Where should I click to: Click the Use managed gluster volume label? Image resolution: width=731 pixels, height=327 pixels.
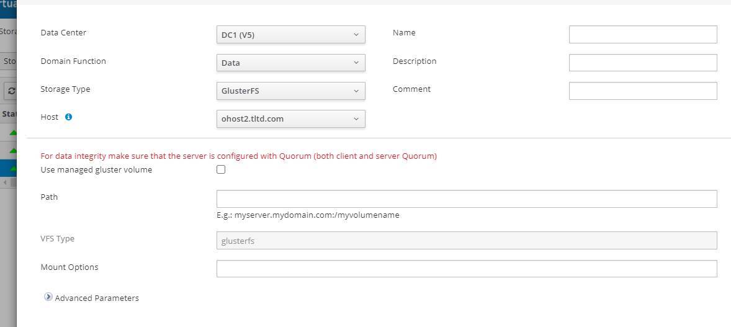96,169
